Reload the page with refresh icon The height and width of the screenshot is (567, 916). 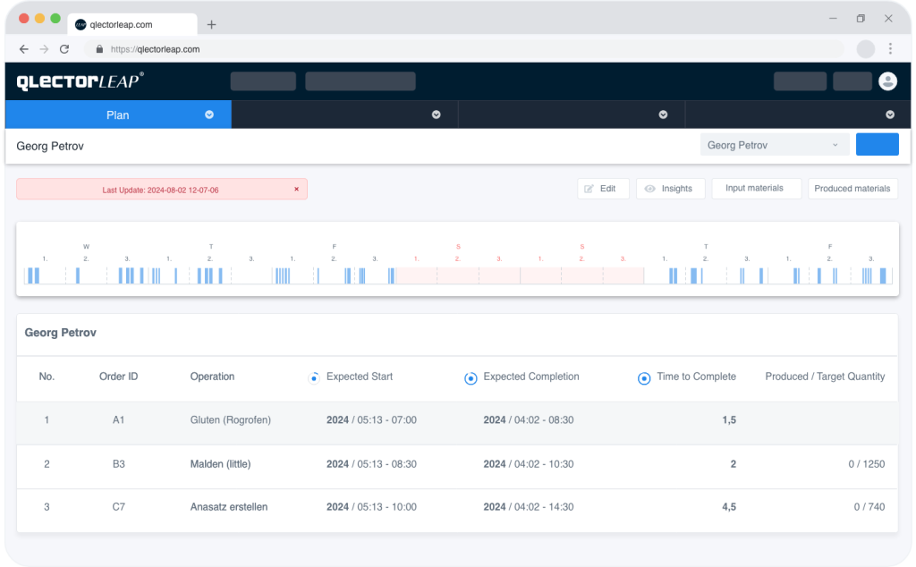coord(64,49)
